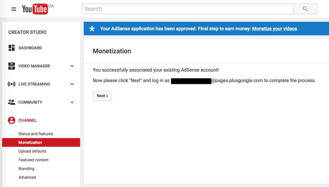Click the YouTube logo

coord(35,9)
